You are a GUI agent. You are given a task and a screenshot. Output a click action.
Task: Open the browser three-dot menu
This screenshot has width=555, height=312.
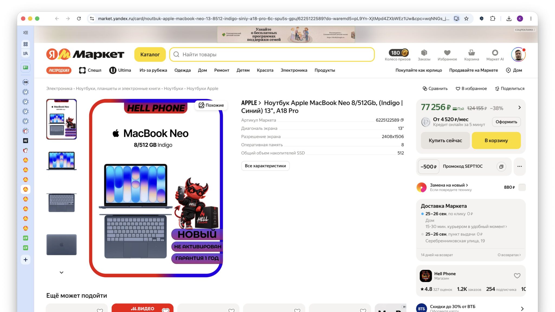pos(531,18)
